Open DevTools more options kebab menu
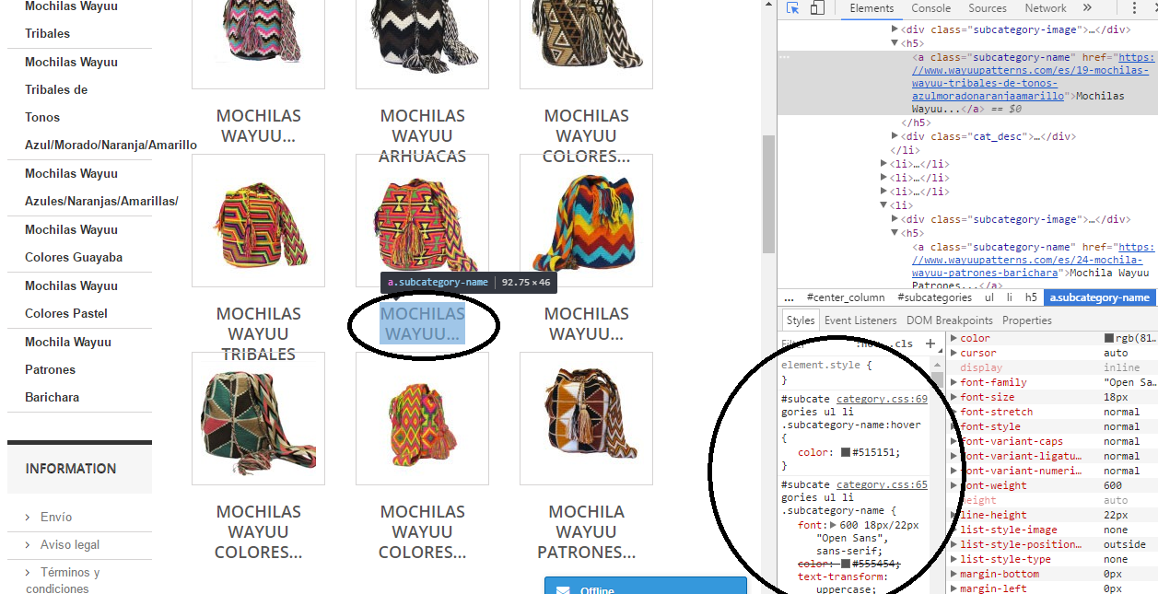This screenshot has height=594, width=1158. pyautogui.click(x=1133, y=9)
